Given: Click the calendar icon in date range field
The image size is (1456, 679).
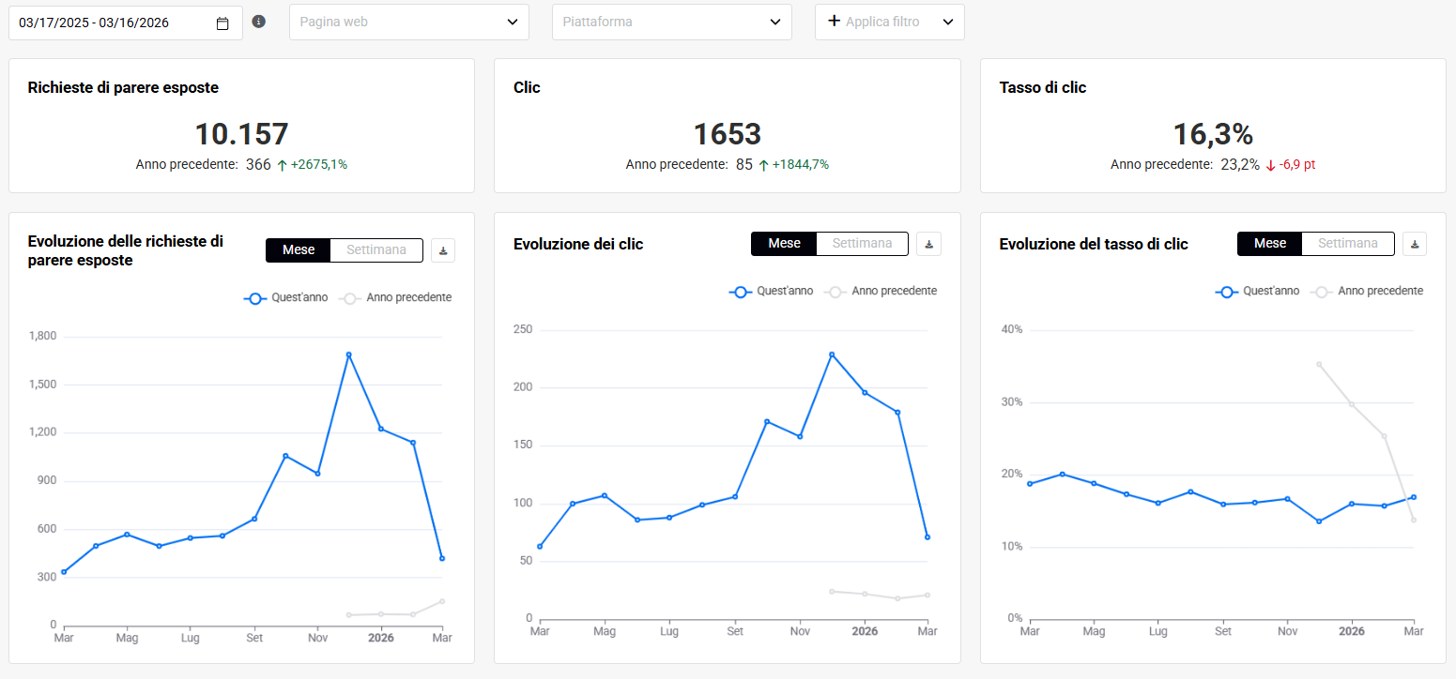Looking at the screenshot, I should 222,23.
